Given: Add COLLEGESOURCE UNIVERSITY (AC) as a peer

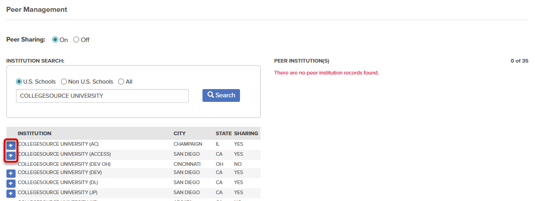Looking at the screenshot, I should [11, 146].
